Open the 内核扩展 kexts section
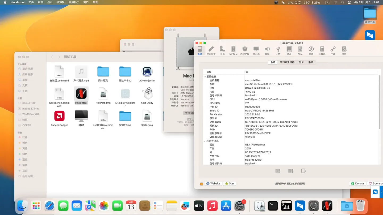Image resolution: width=383 pixels, height=215 pixels. point(245,50)
